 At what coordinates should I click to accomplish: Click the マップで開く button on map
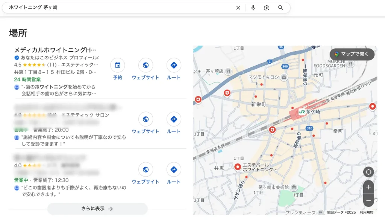point(352,54)
